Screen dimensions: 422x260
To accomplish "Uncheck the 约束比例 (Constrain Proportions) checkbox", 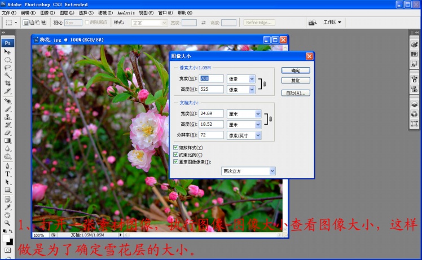I will tap(177, 155).
